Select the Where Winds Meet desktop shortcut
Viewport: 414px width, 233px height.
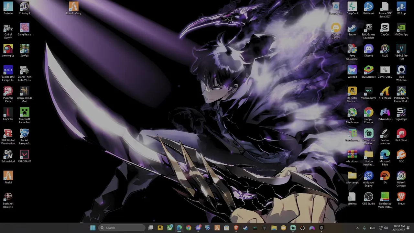pyautogui.click(x=25, y=94)
